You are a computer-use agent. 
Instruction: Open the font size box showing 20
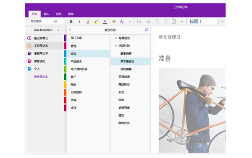[59, 21]
